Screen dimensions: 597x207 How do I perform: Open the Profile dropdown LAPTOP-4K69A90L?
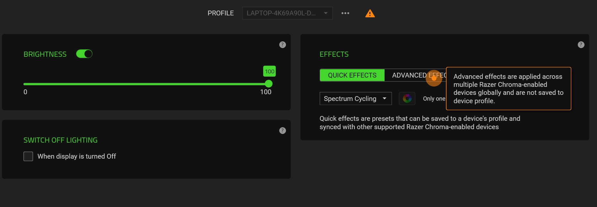(x=281, y=13)
